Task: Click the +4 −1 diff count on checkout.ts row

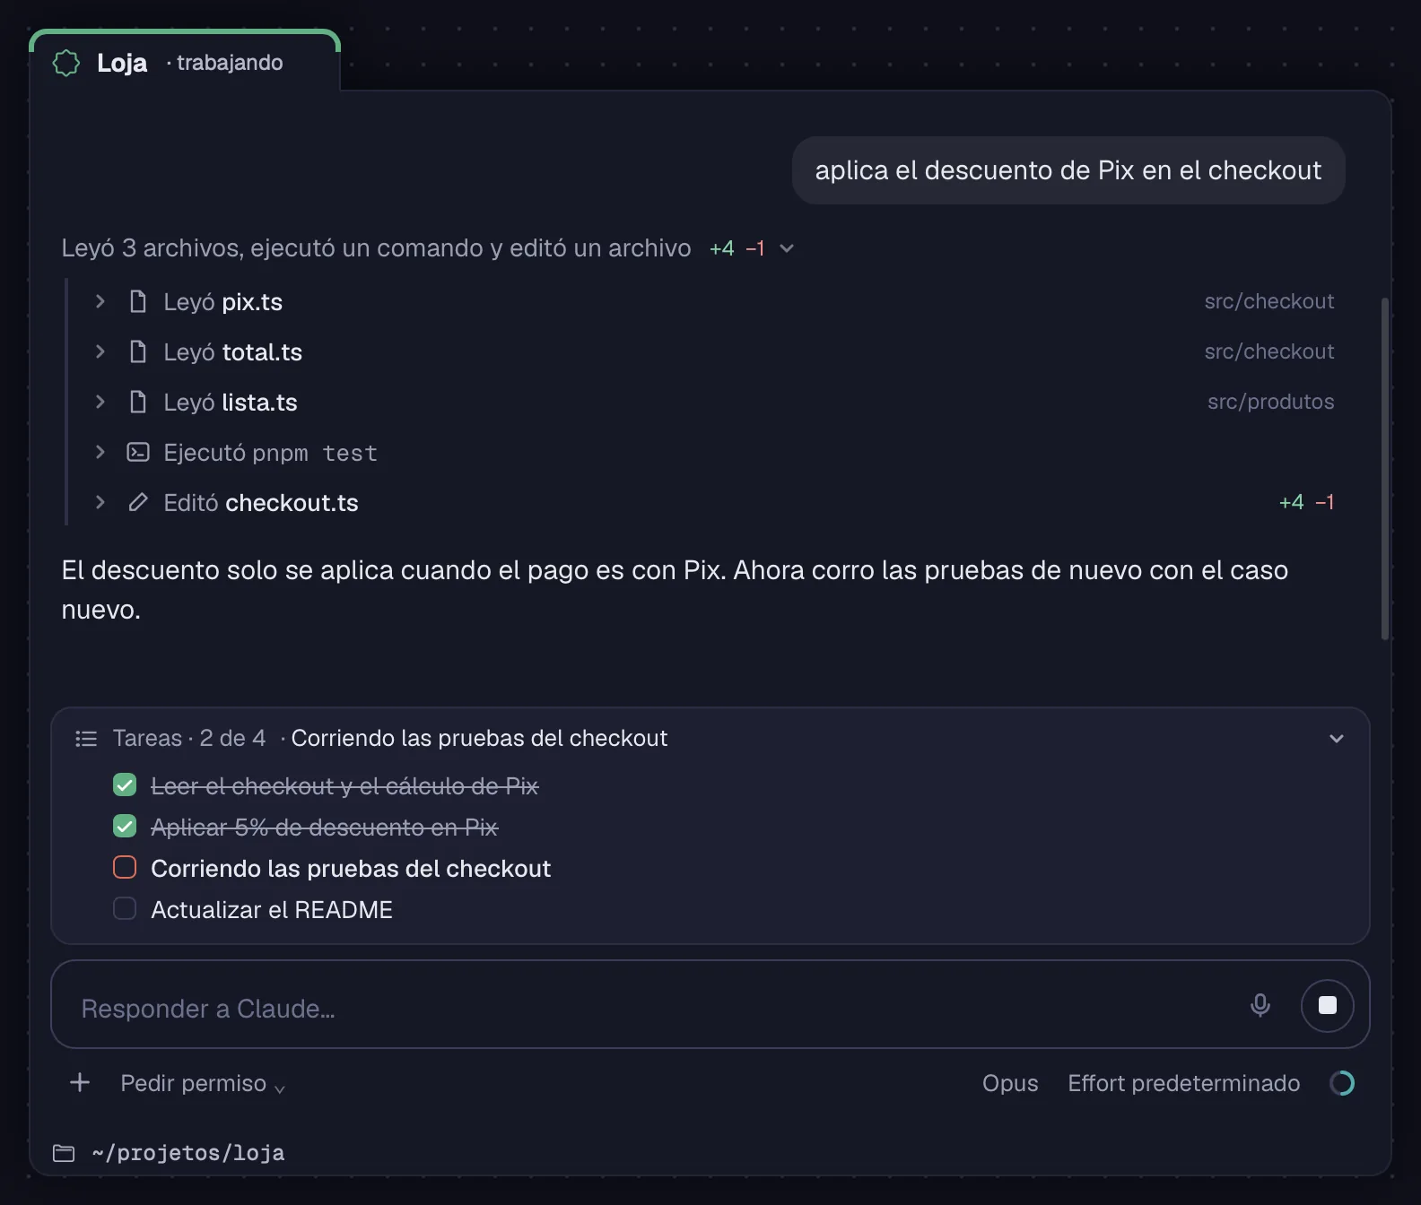Action: 1306,502
